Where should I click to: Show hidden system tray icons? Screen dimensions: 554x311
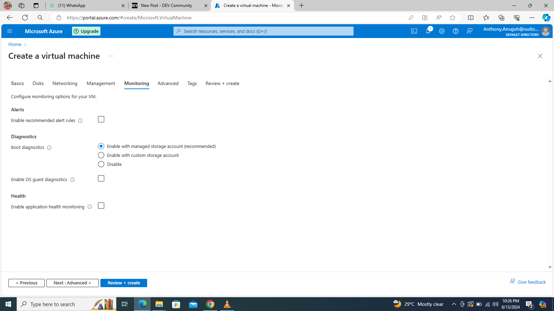454,304
